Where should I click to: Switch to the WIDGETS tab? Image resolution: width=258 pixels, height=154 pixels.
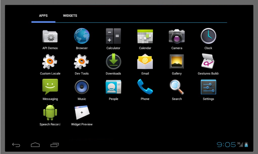(x=70, y=16)
